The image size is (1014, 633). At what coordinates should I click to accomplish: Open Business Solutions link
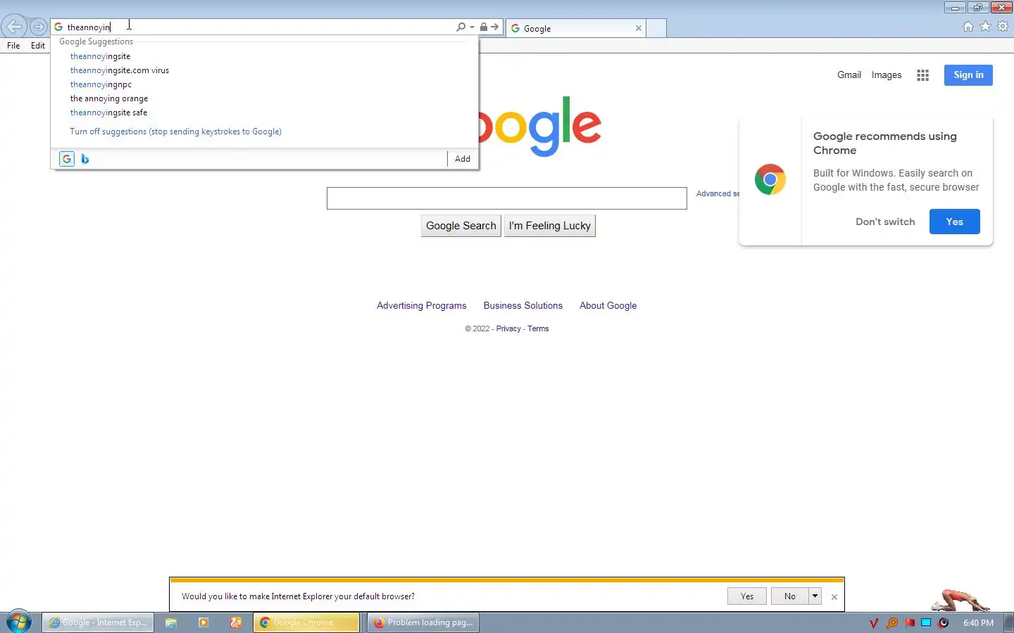tap(522, 305)
